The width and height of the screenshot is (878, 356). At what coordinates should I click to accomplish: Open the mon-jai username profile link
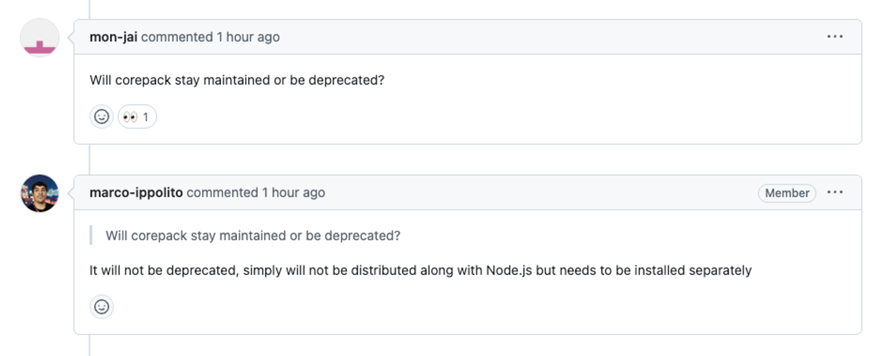click(x=113, y=37)
